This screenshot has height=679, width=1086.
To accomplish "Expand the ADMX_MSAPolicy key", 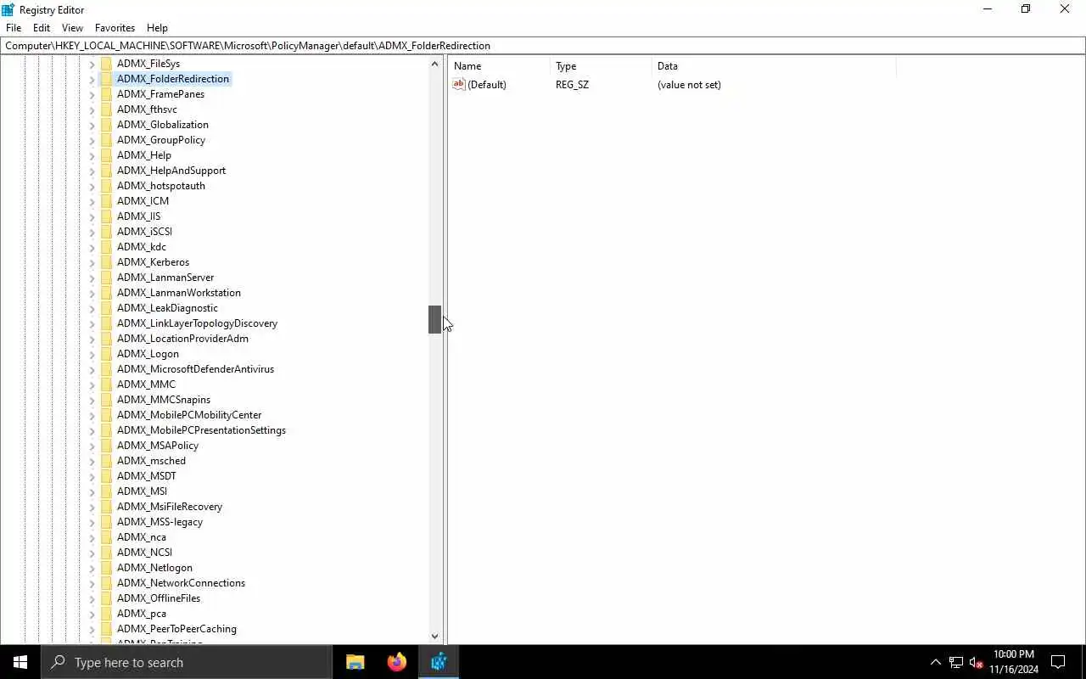I will tap(92, 446).
